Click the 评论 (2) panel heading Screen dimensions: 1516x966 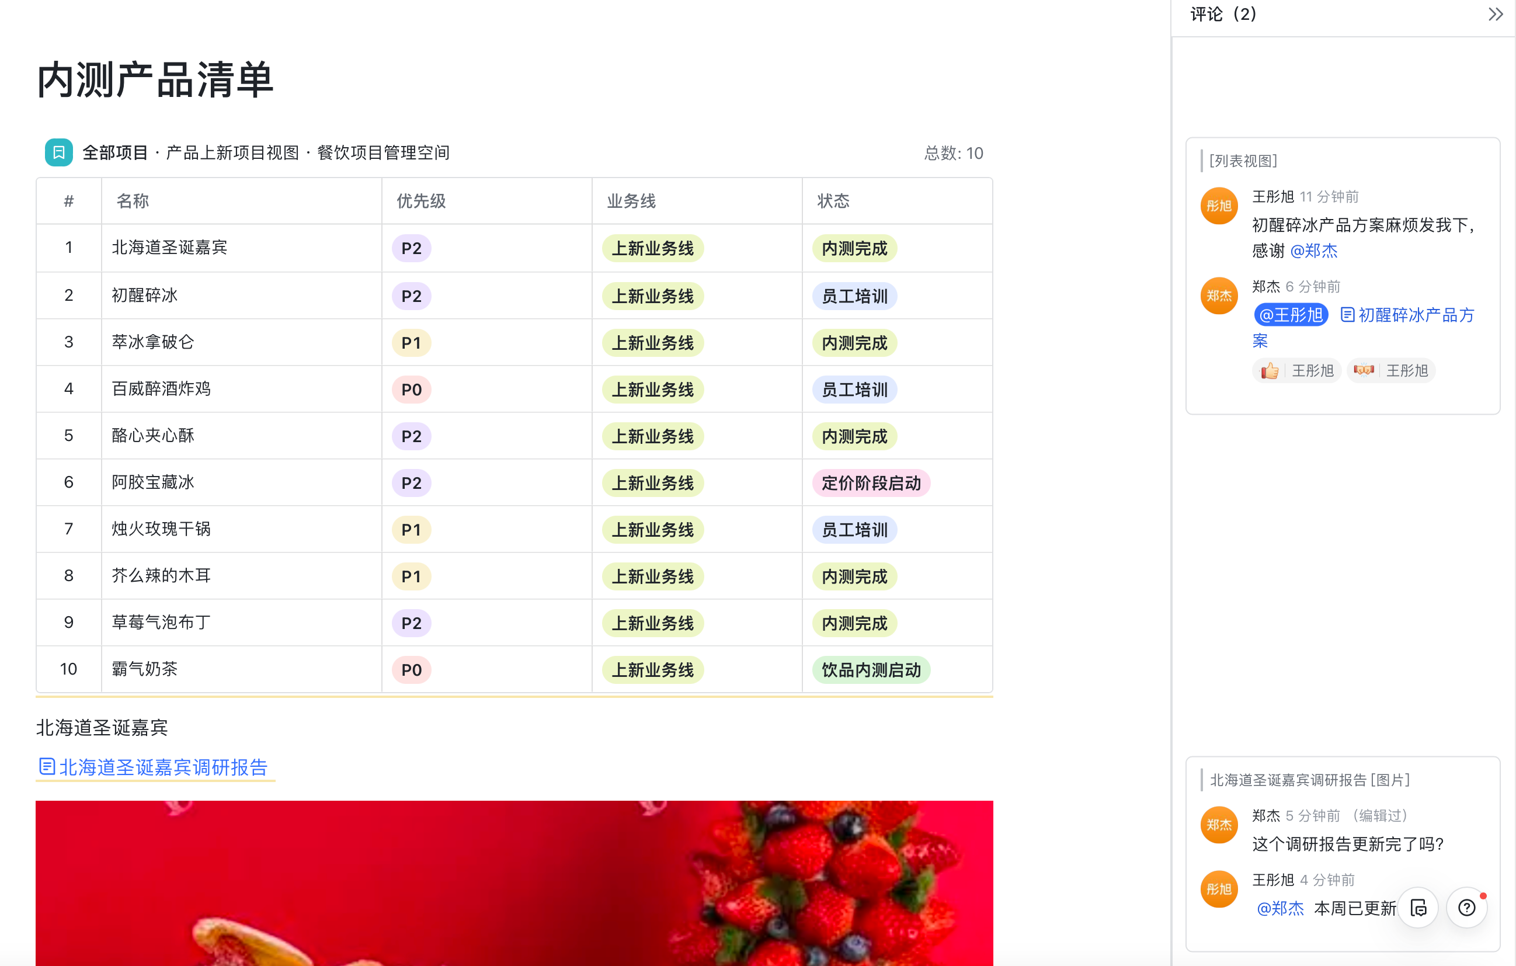point(1223,14)
